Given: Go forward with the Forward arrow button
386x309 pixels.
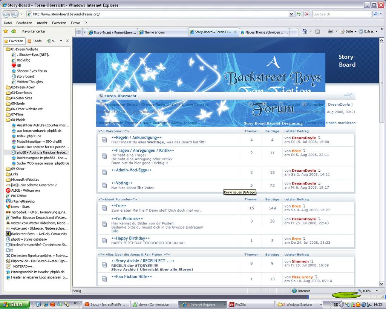Looking at the screenshot, I should (15, 14).
